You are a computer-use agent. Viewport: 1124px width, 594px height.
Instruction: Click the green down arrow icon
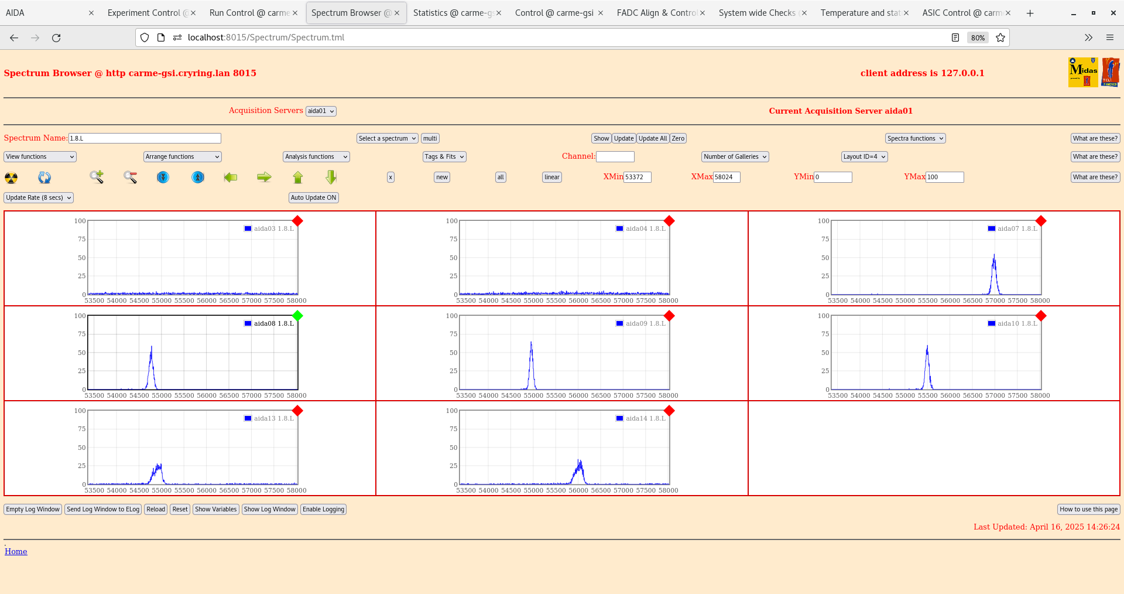pyautogui.click(x=331, y=177)
